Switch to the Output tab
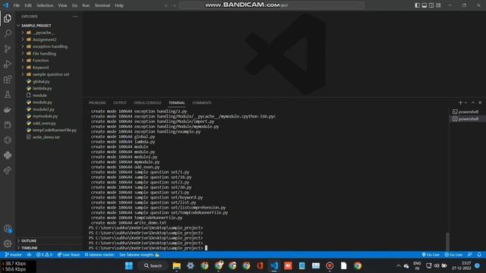 (x=120, y=103)
